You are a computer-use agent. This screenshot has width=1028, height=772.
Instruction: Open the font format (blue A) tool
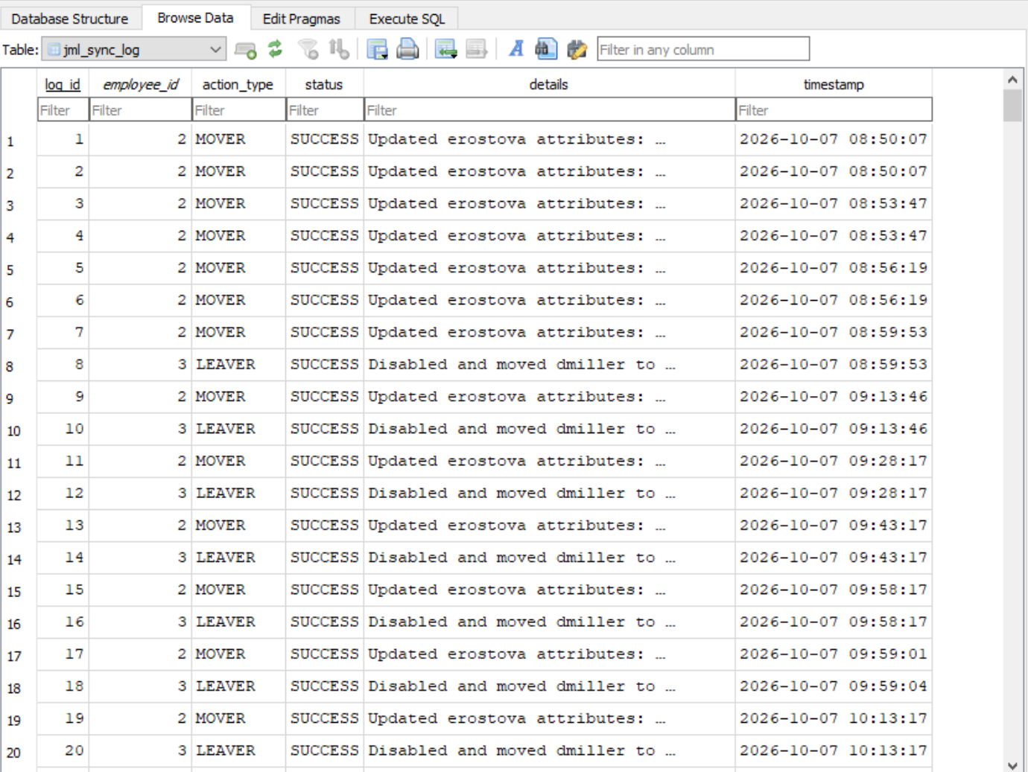click(515, 49)
